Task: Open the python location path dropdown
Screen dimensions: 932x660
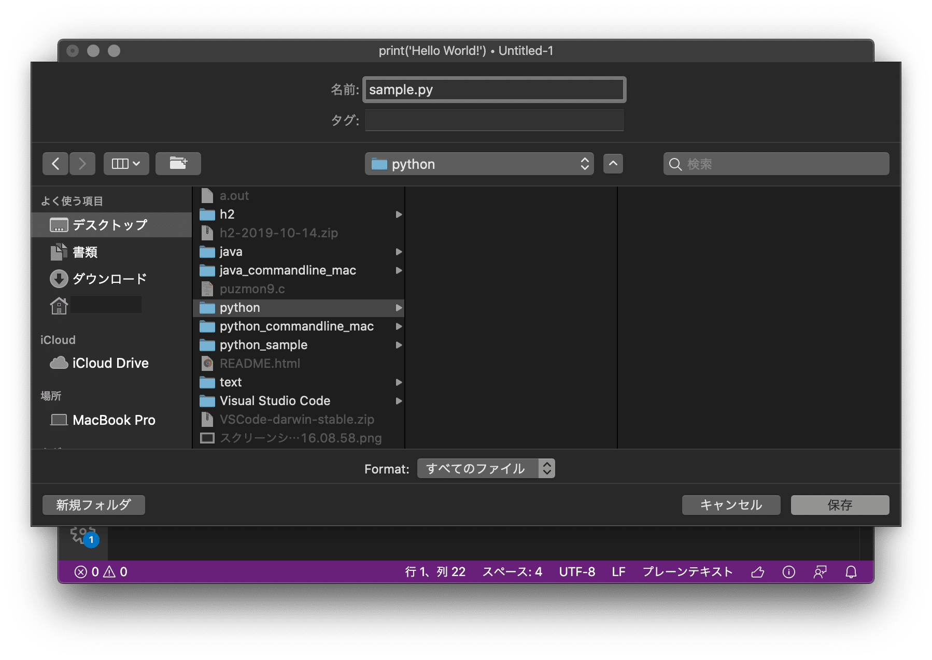Action: pos(479,164)
